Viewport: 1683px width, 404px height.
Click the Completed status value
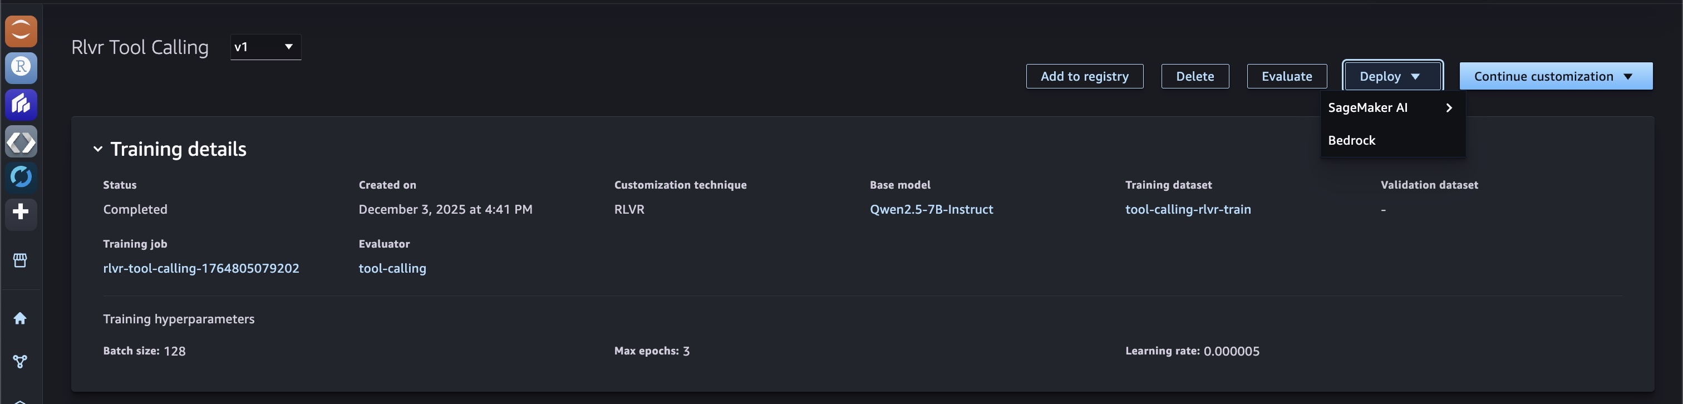135,209
